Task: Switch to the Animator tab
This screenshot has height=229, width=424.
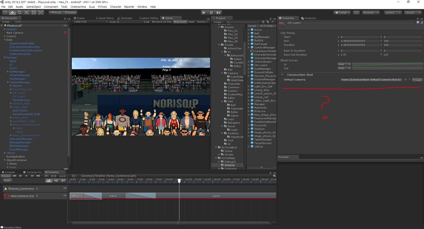Action: pos(125,18)
